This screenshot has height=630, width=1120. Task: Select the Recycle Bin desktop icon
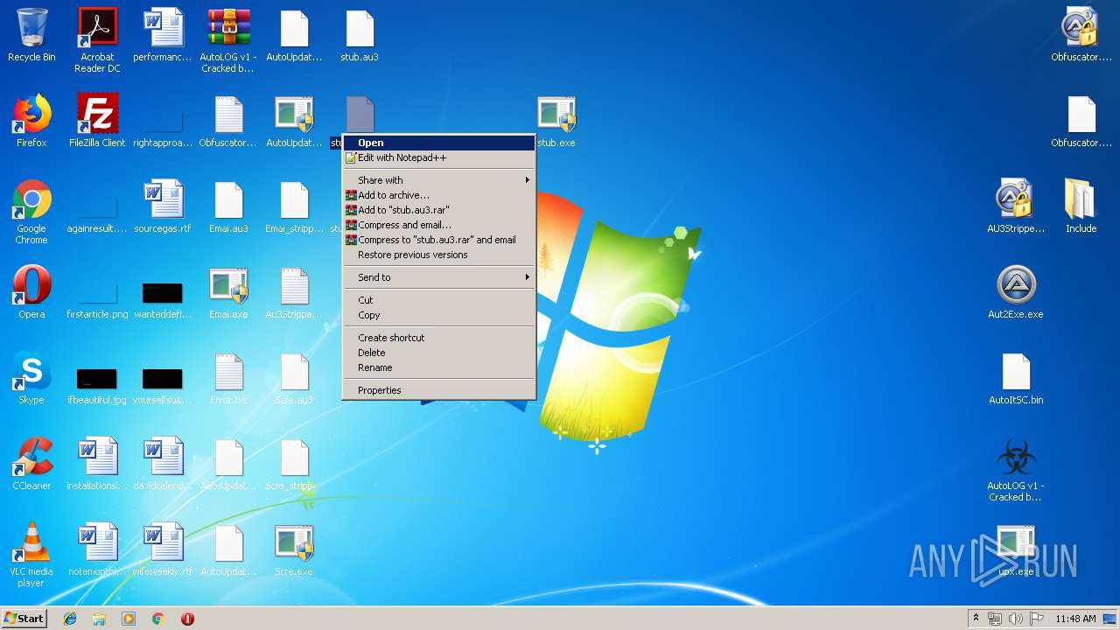(31, 35)
